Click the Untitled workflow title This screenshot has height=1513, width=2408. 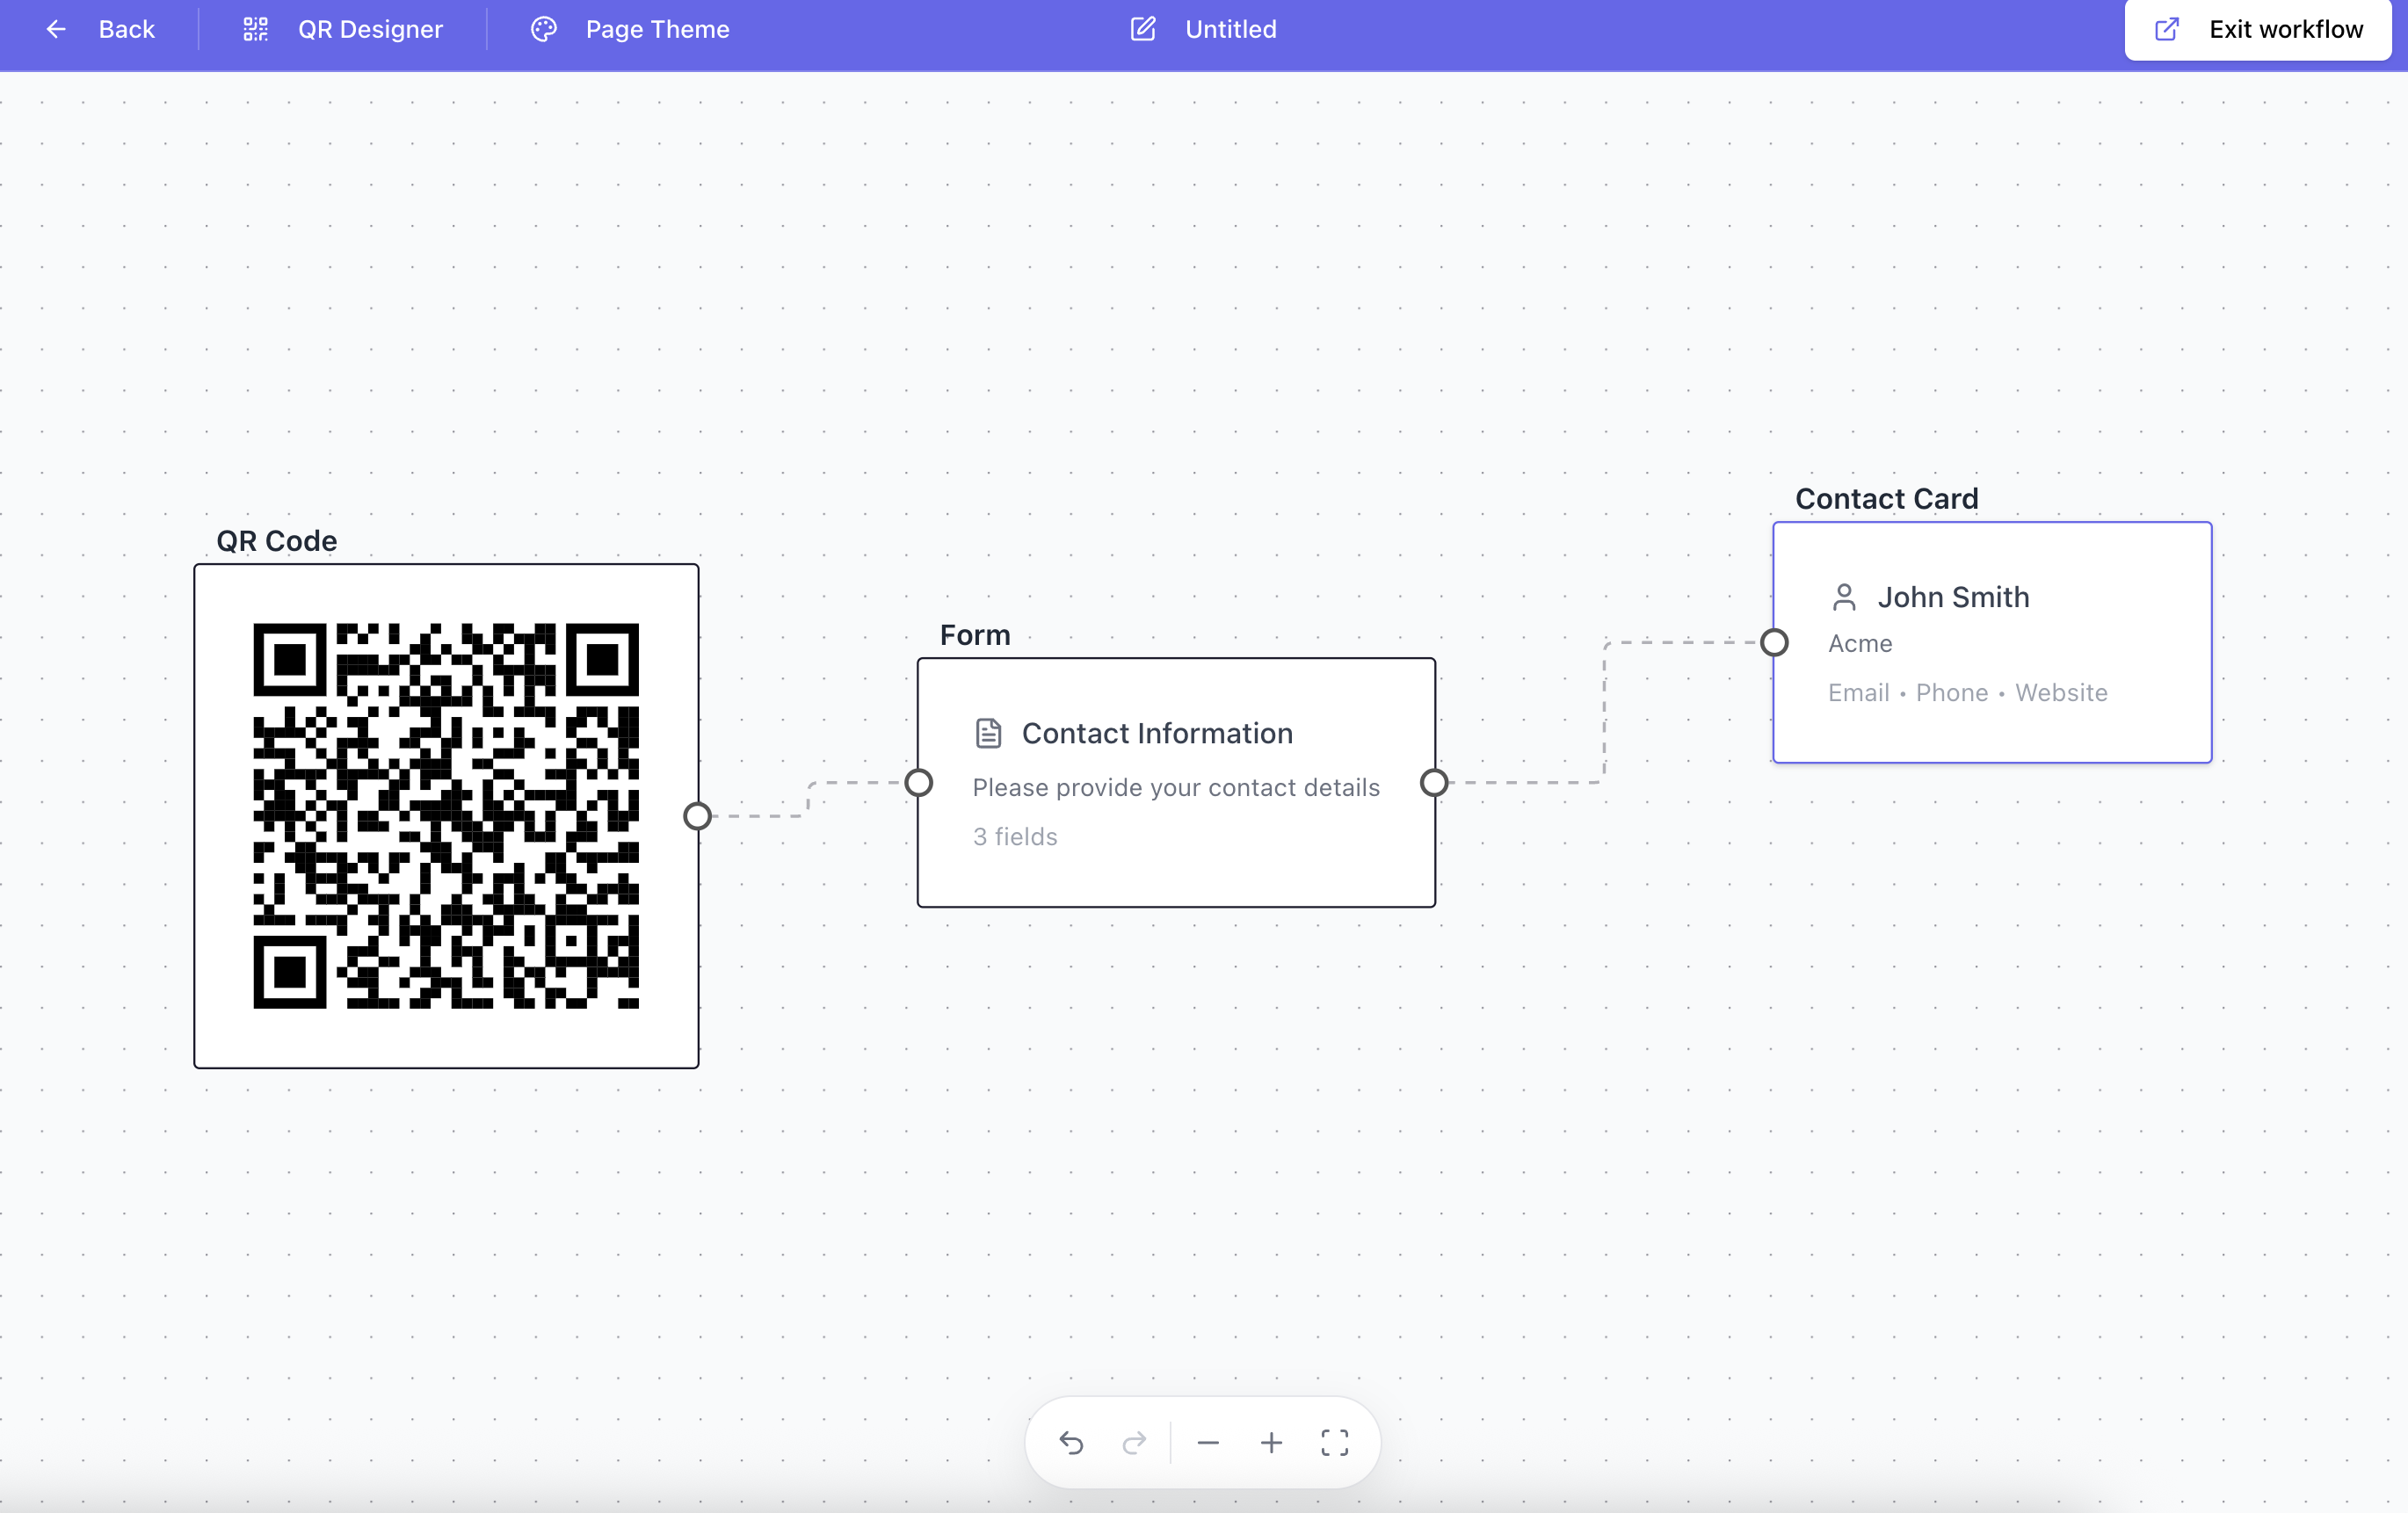1230,29
